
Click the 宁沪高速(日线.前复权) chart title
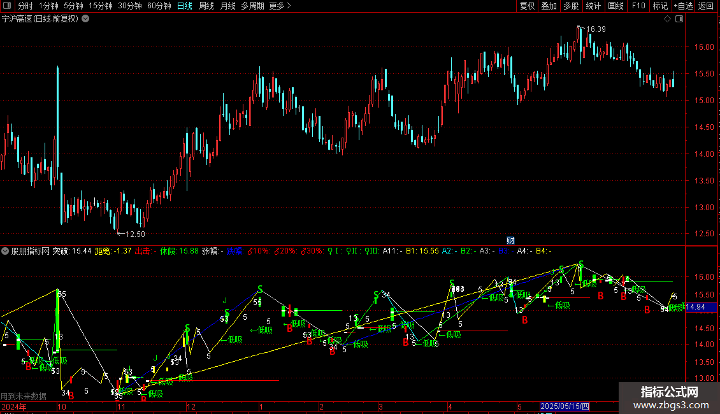pyautogui.click(x=40, y=19)
